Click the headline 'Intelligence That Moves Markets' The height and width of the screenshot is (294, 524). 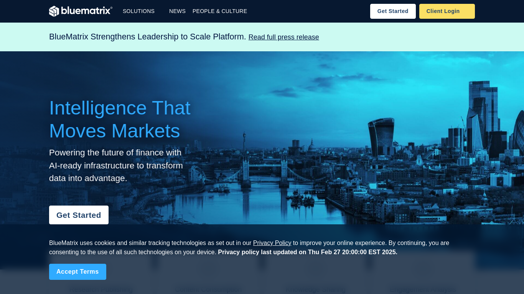(x=120, y=119)
